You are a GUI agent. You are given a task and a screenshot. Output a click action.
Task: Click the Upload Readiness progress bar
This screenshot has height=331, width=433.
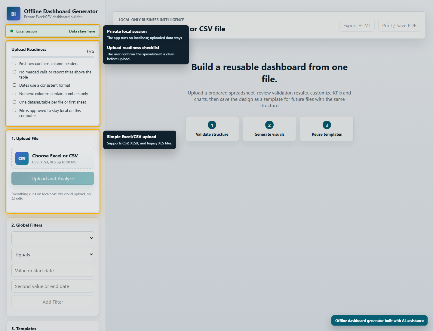[53, 57]
